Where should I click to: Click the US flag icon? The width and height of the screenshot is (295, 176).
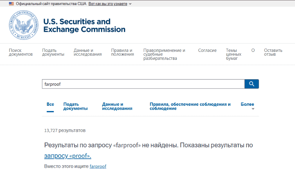(11, 3)
